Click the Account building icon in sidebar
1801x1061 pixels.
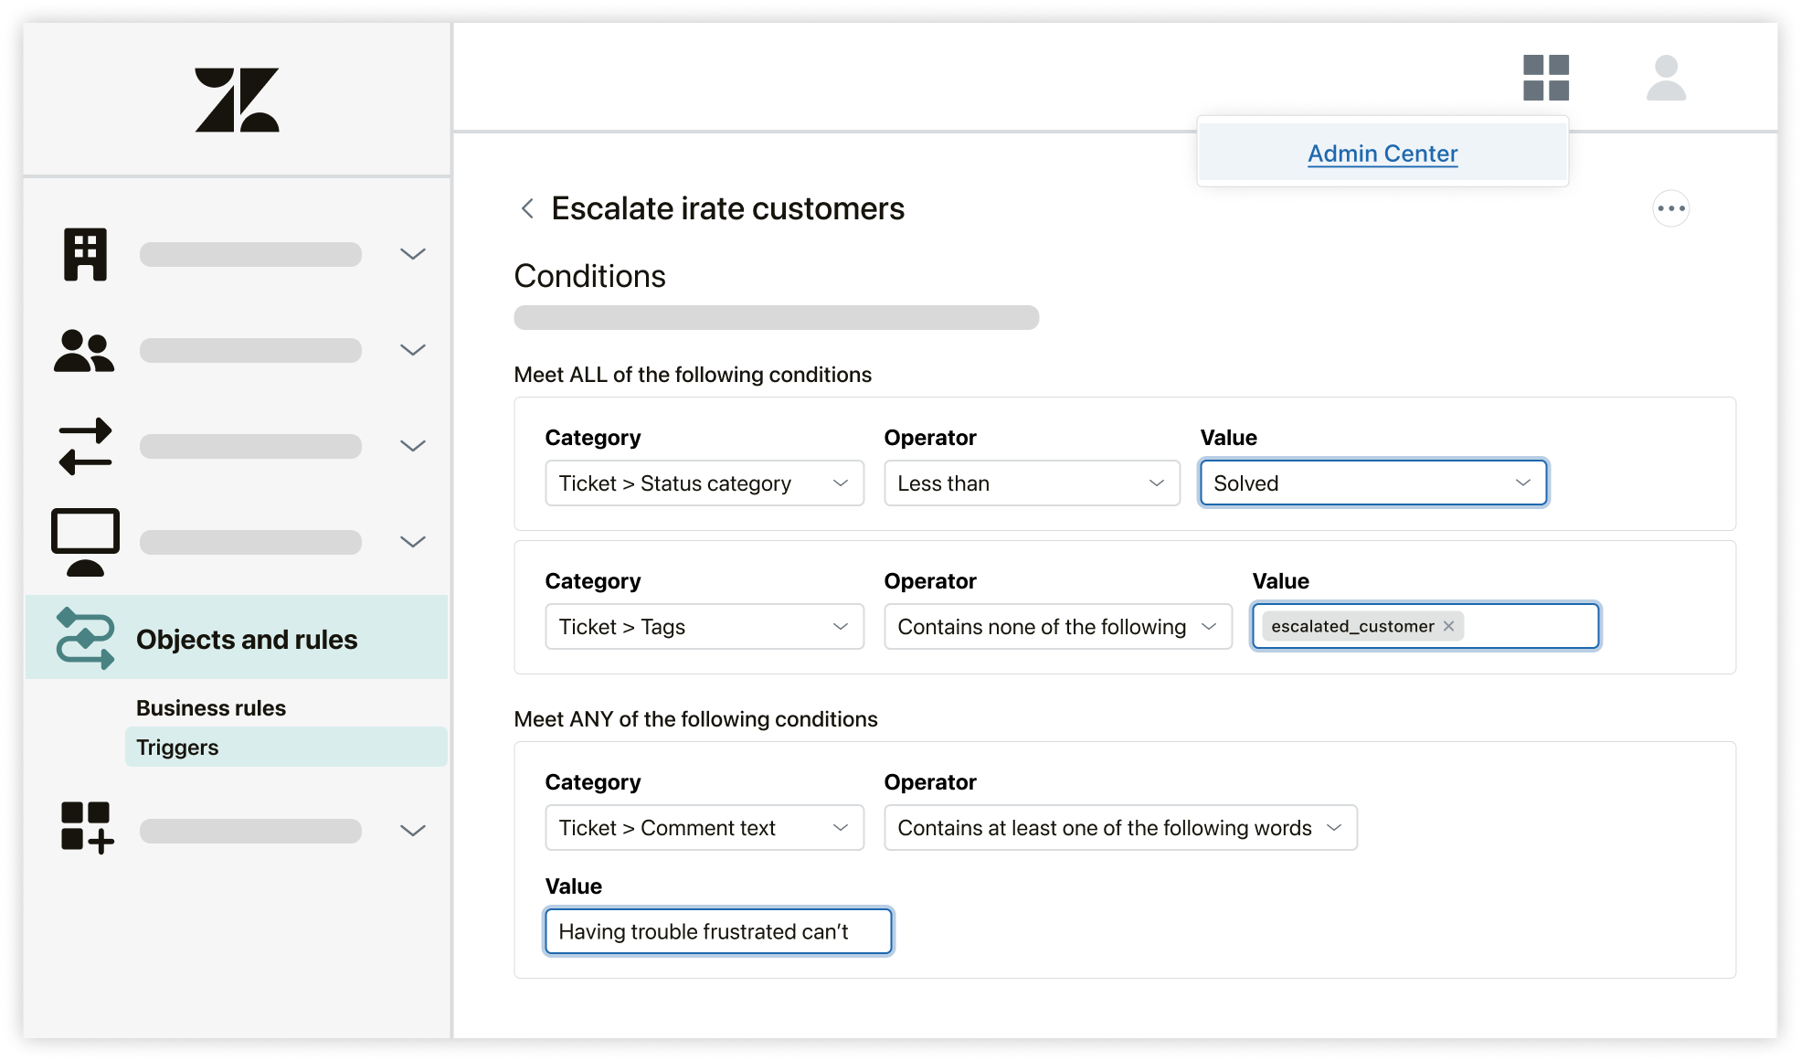[x=85, y=254]
